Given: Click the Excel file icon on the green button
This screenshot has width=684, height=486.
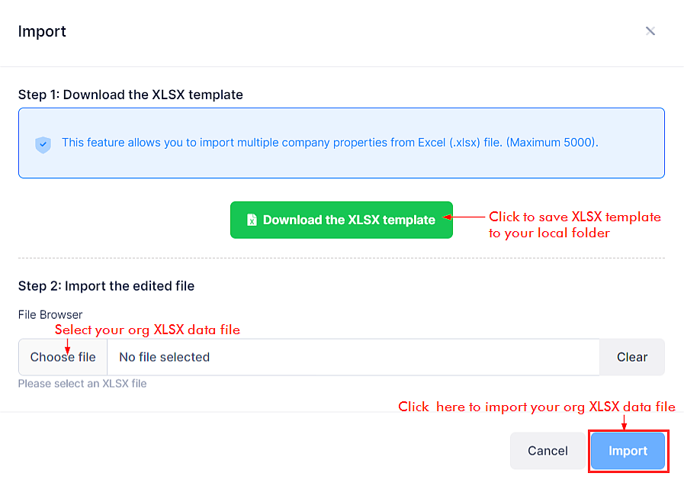Looking at the screenshot, I should [x=252, y=220].
